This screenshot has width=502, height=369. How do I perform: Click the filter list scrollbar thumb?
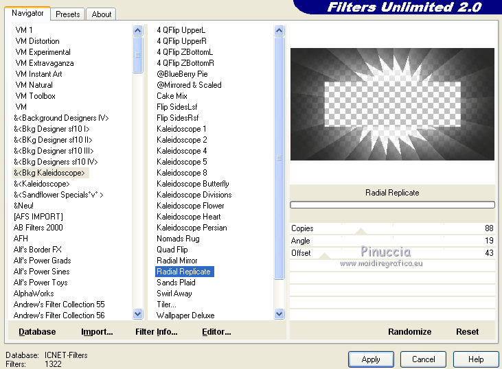coord(279,158)
